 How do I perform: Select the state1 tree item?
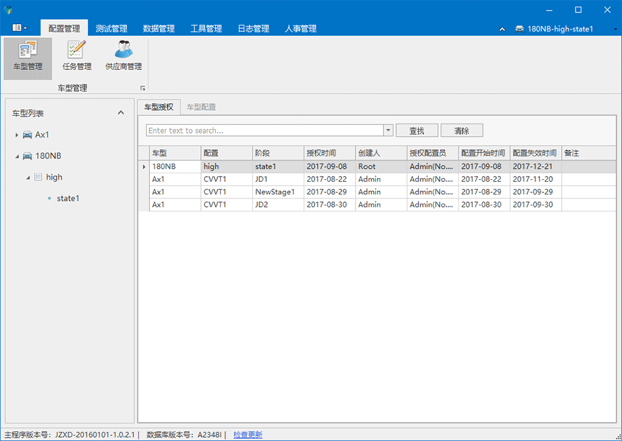point(68,198)
